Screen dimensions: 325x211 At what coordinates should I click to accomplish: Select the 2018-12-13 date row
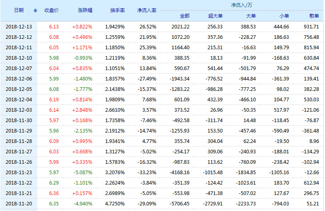pyautogui.click(x=19, y=27)
